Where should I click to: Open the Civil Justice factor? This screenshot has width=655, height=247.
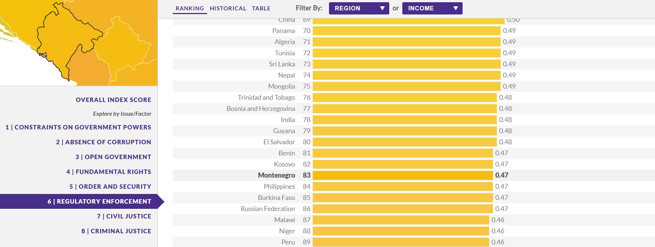(124, 216)
